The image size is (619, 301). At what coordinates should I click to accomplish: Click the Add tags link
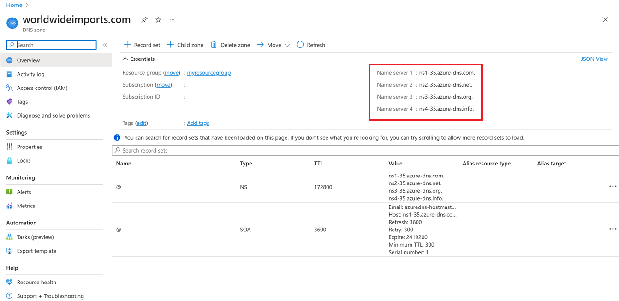click(198, 123)
